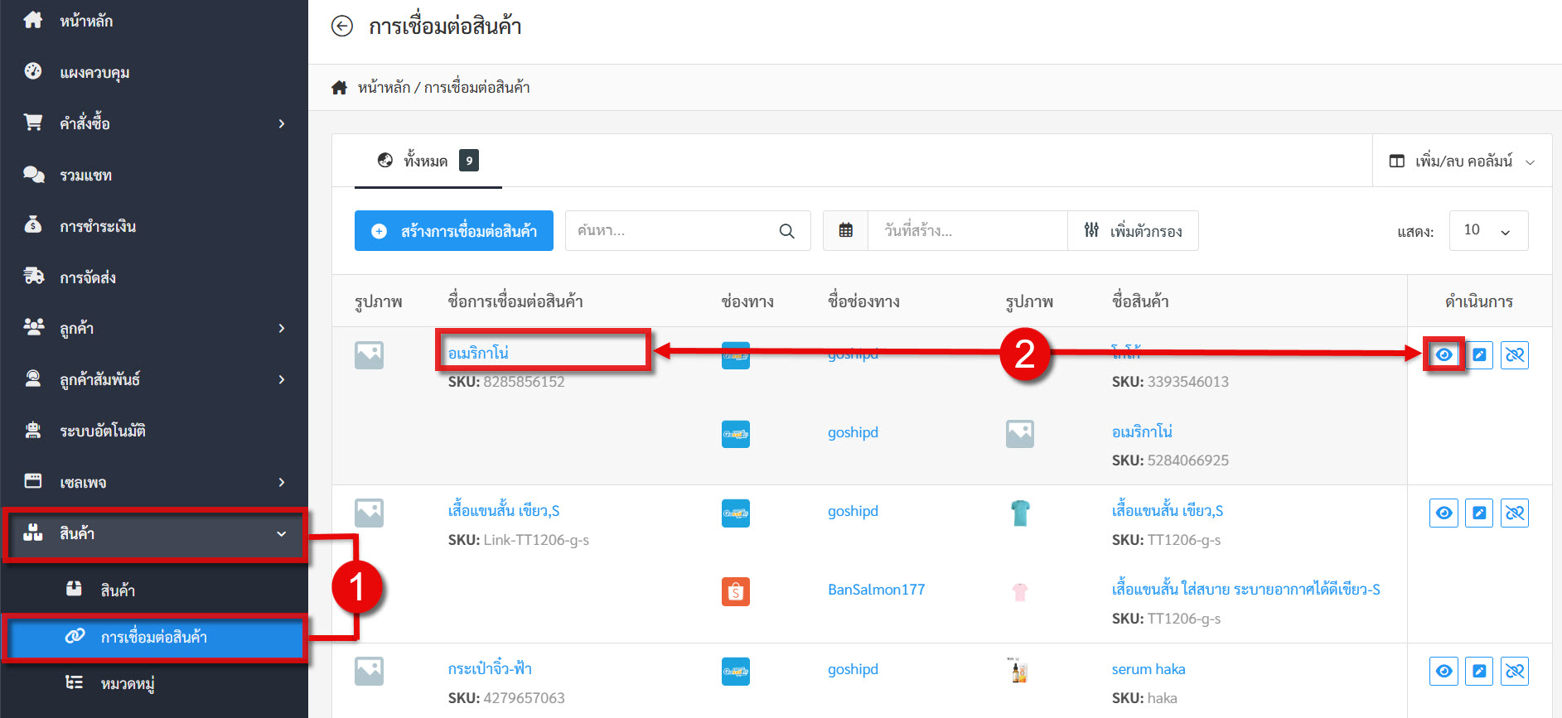
Task: Click the Shopee channel icon for BanSalmon177
Action: [x=735, y=591]
